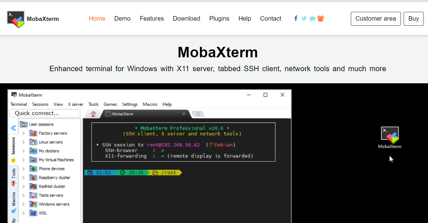Click the Raspberry cluster icon
428x223 pixels.
click(x=33, y=178)
